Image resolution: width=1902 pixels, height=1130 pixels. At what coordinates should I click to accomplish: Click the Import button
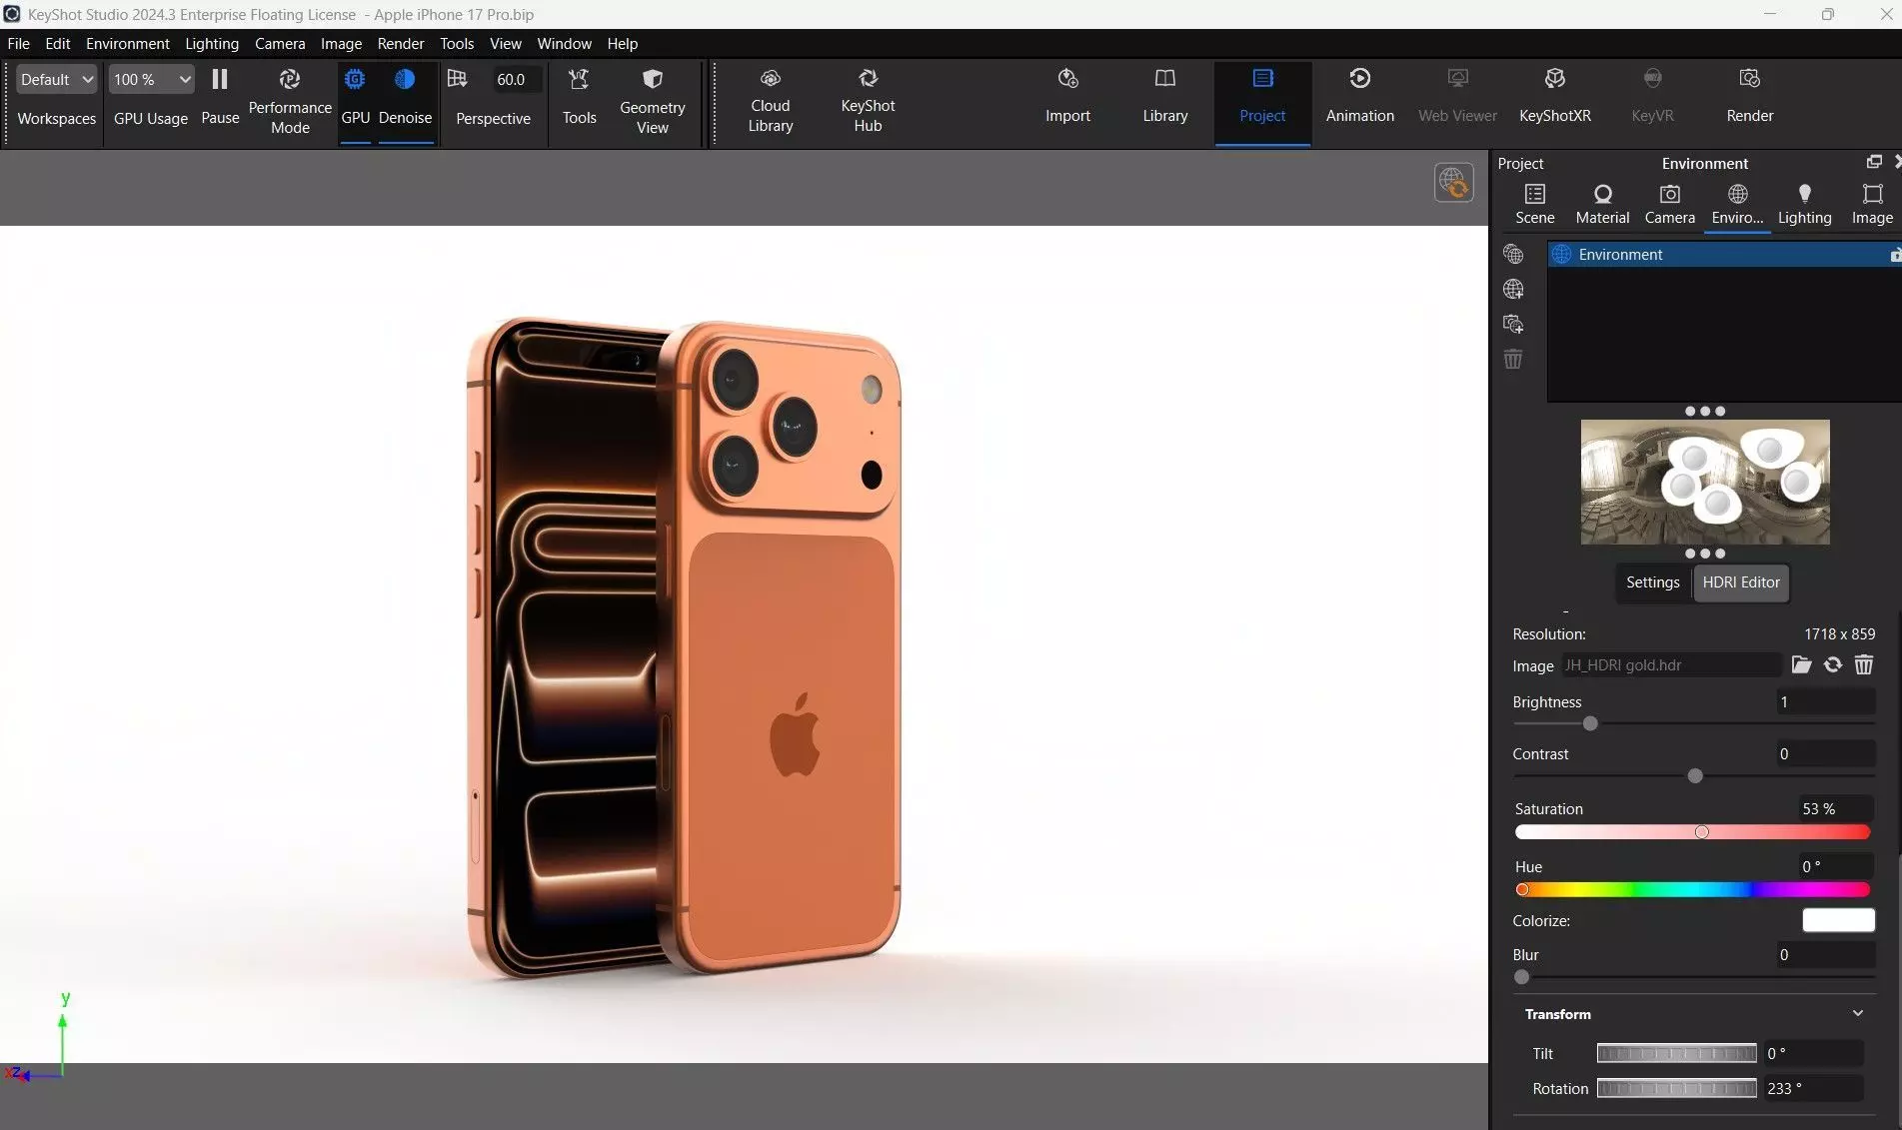click(x=1067, y=96)
